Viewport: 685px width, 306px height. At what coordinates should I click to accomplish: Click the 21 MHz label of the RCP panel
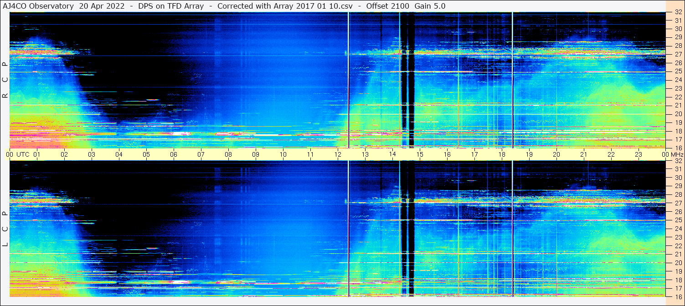678,106
